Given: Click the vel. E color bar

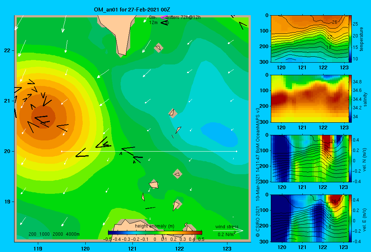Looking at the screenshot, I should point(350,218).
